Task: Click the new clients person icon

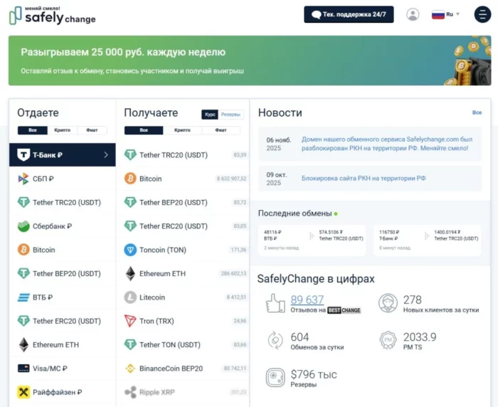Action: 388,303
